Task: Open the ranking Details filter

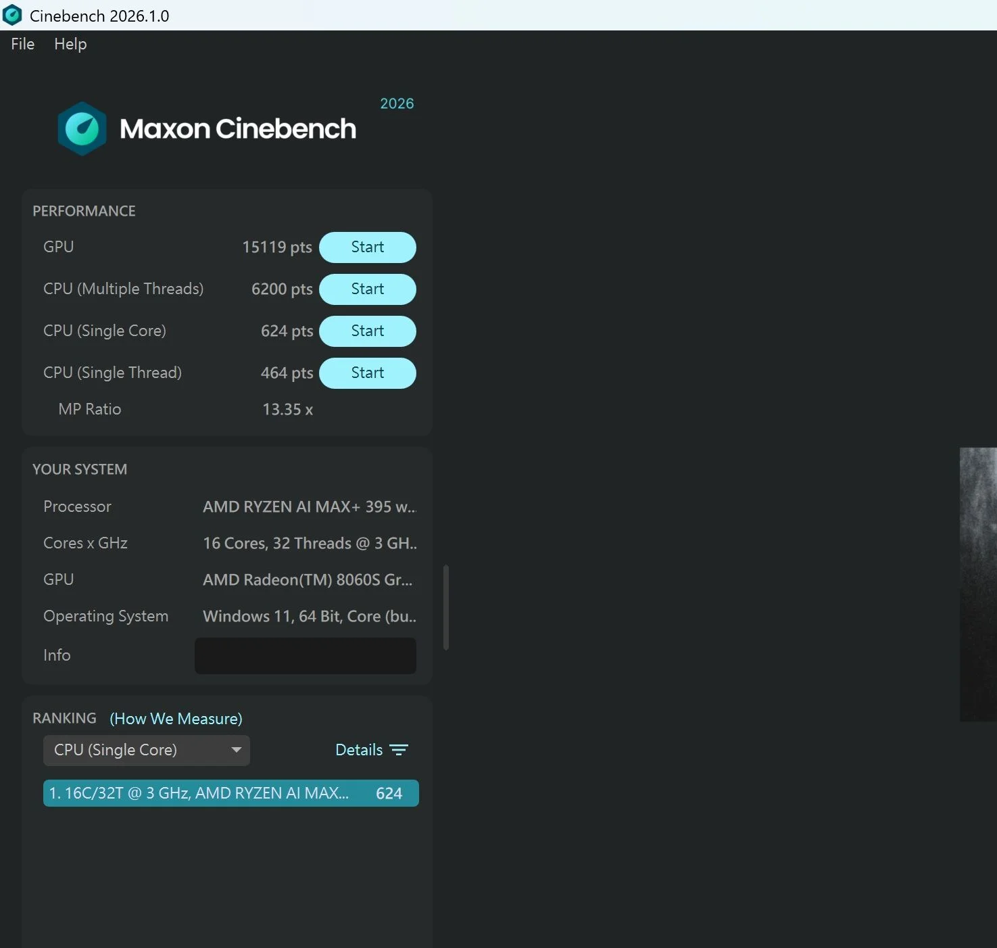Action: [x=359, y=750]
